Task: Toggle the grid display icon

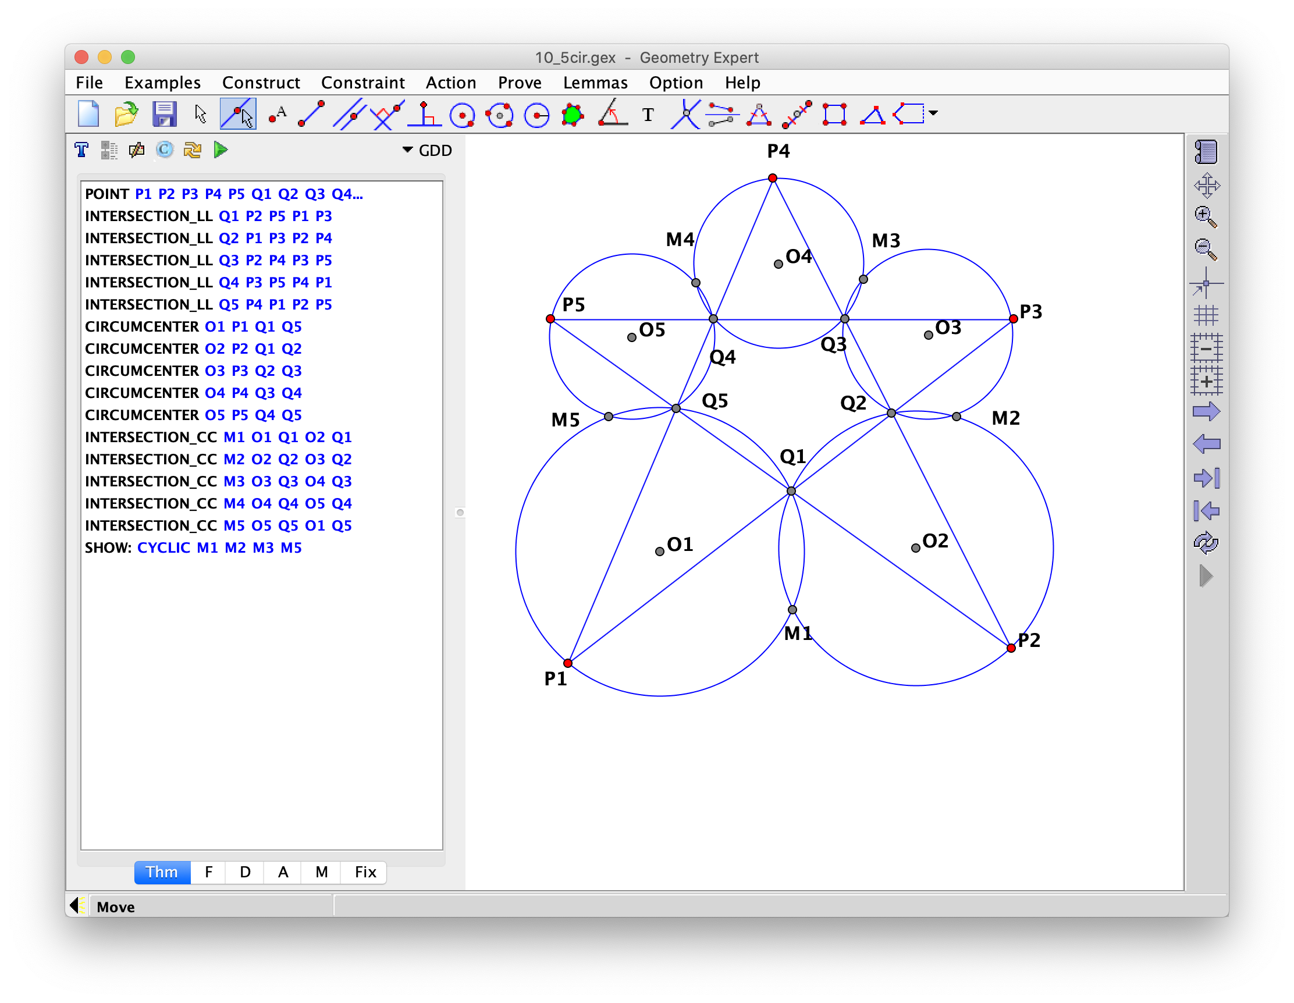Action: click(1206, 315)
